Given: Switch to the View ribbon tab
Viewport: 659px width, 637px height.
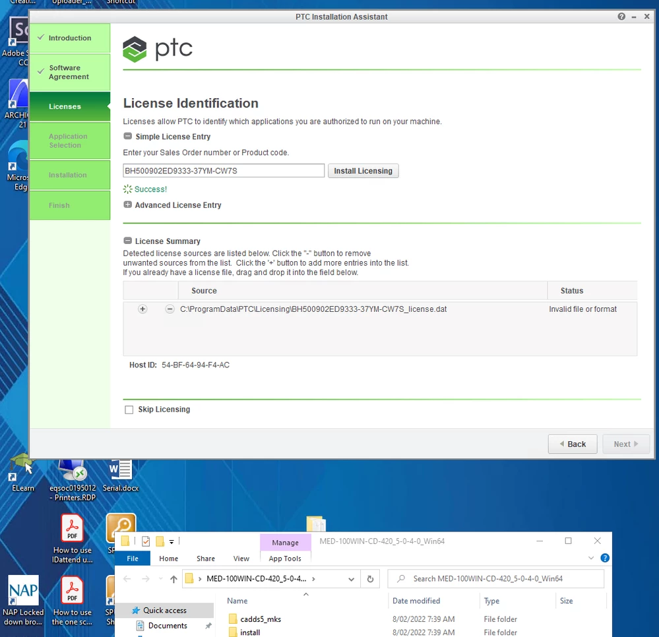Looking at the screenshot, I should click(241, 558).
